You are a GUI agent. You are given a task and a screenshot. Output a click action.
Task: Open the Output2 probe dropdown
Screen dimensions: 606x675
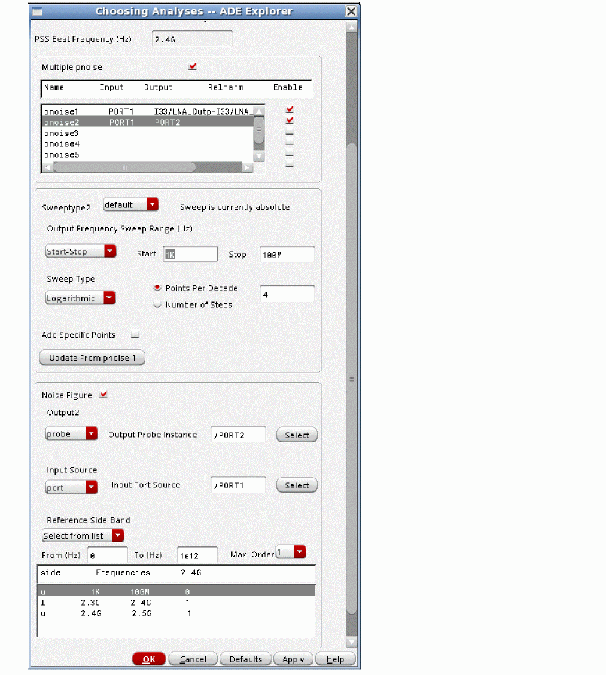[72, 433]
